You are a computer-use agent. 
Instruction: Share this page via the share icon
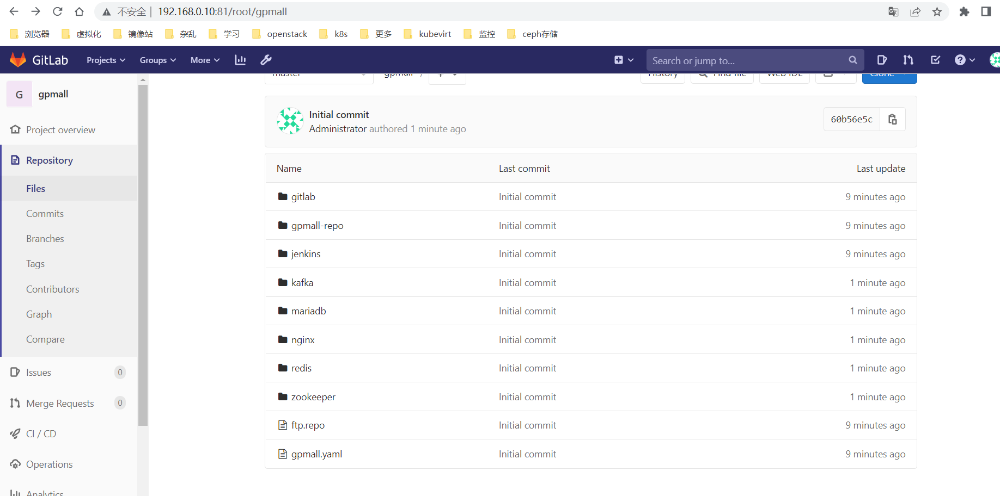click(915, 12)
